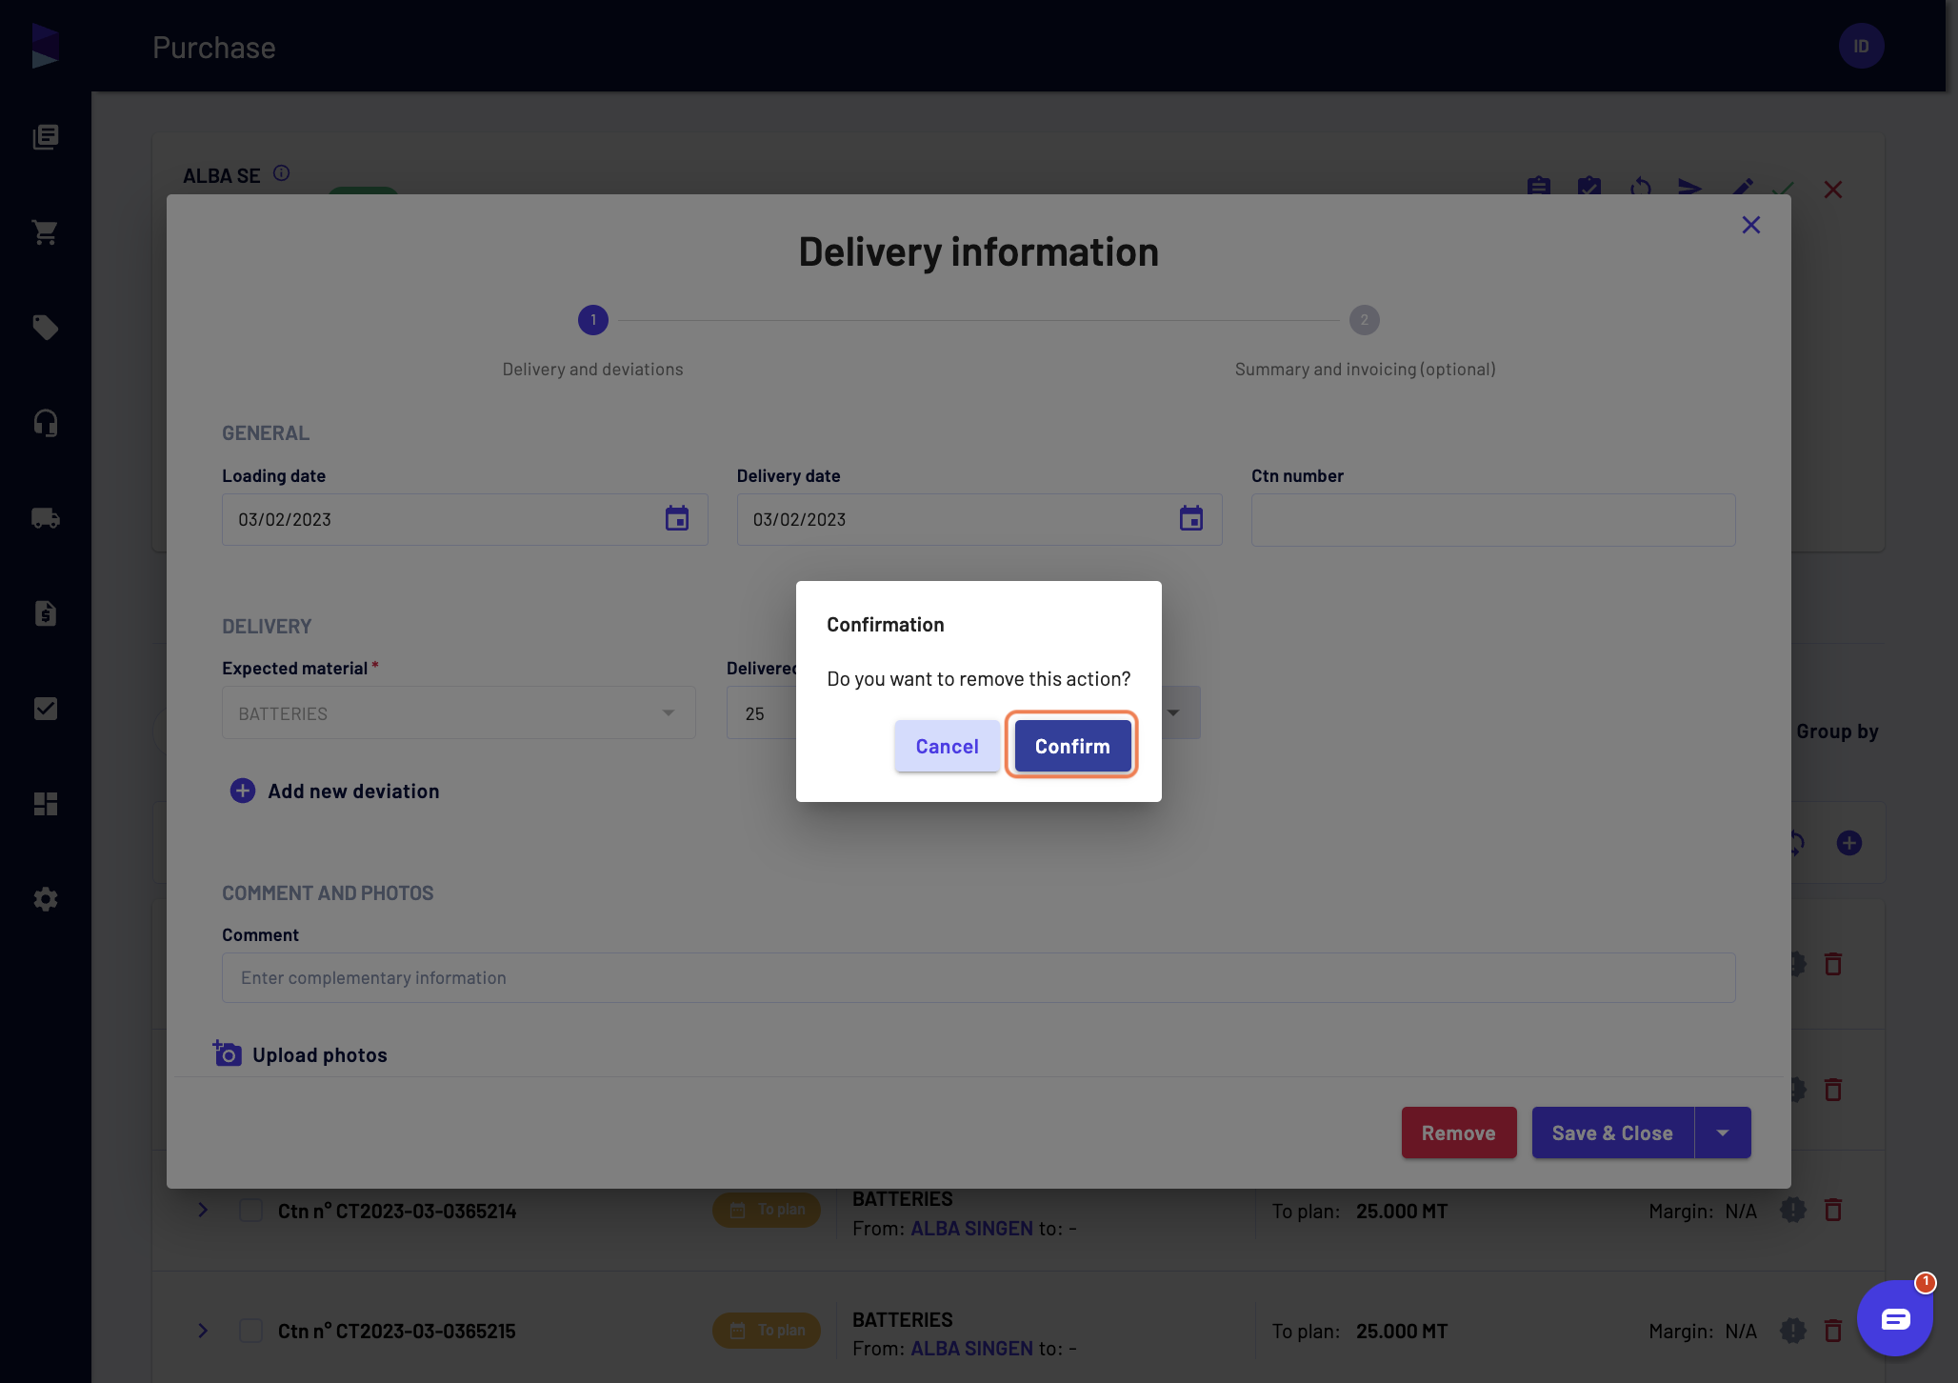The image size is (1958, 1383).
Task: Click the Comment text field
Action: [978, 977]
